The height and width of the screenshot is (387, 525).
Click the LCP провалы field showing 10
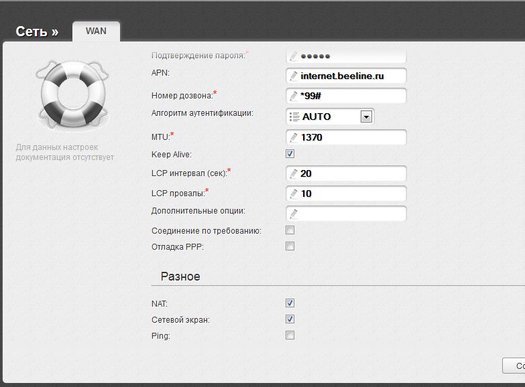pyautogui.click(x=346, y=193)
